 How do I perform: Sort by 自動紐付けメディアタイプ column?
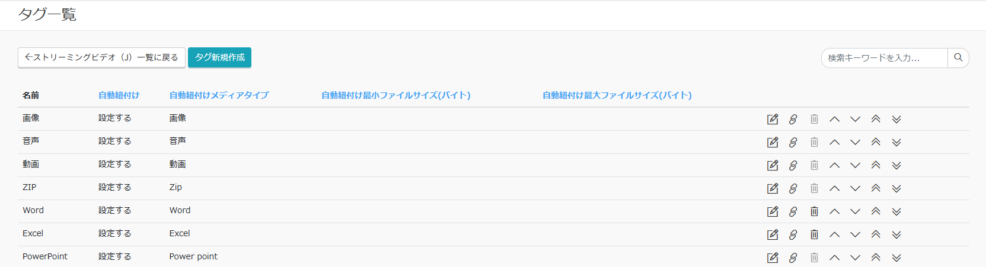tap(219, 95)
